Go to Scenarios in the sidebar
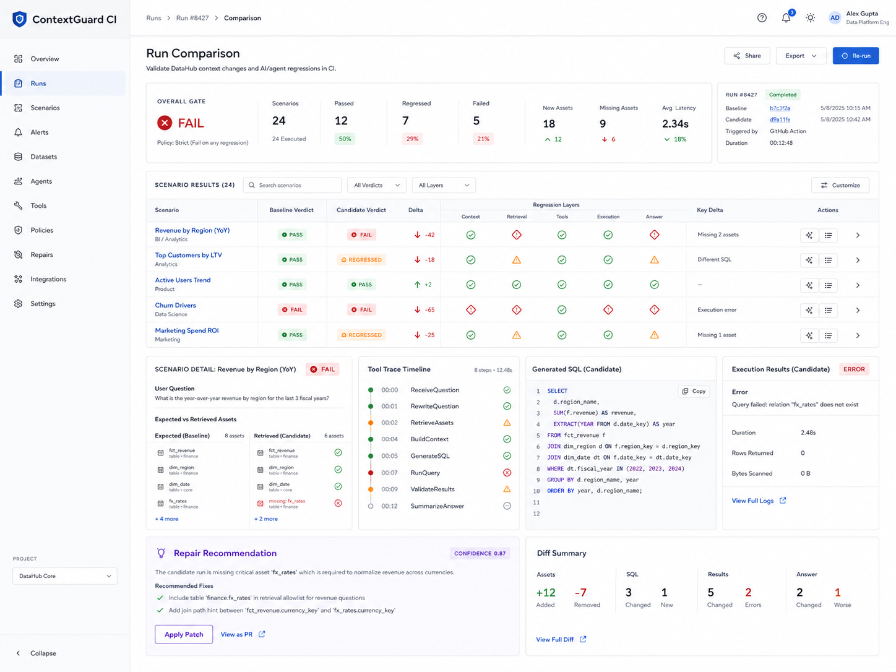The image size is (896, 672). (45, 108)
